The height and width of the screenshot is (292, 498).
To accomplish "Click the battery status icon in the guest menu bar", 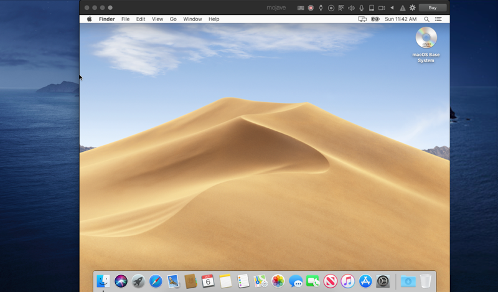I will [x=375, y=19].
